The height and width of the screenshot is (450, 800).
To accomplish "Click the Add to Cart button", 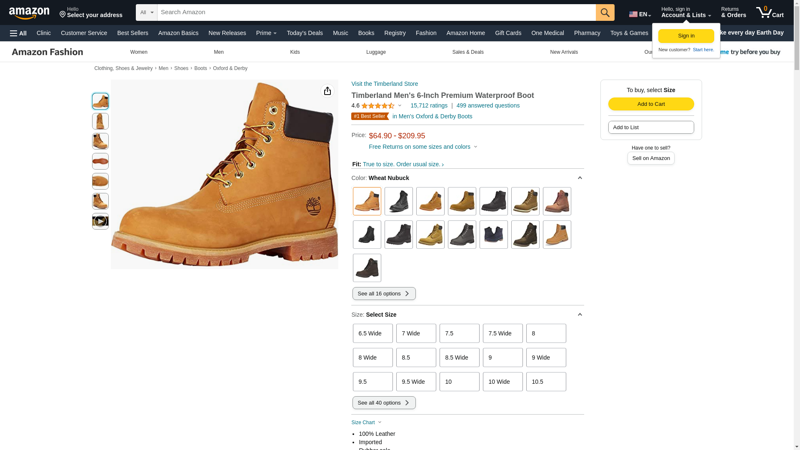I will (x=651, y=104).
